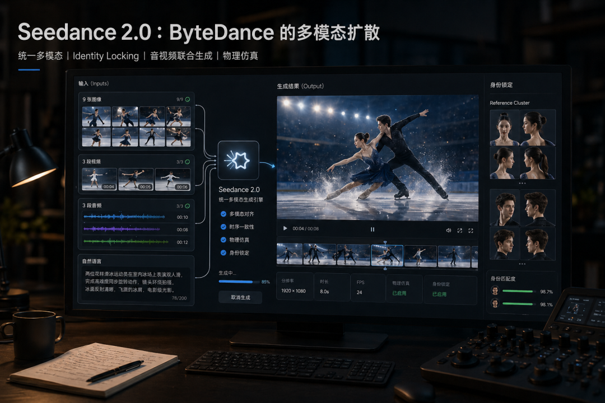
Task: Select the green audio waveform lasting 00:12
Action: [x=126, y=242]
